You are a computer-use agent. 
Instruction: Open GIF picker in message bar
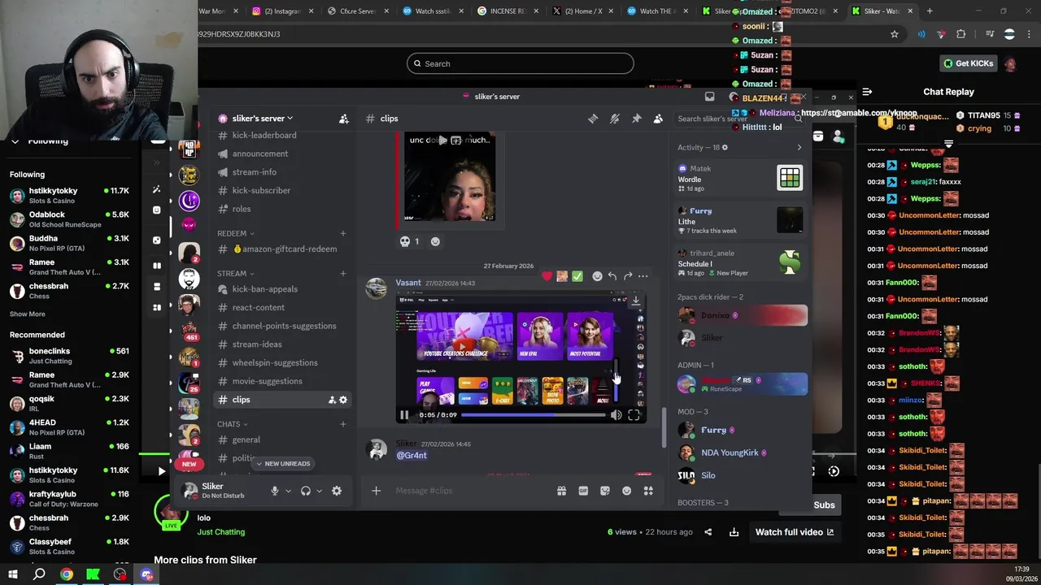click(583, 491)
